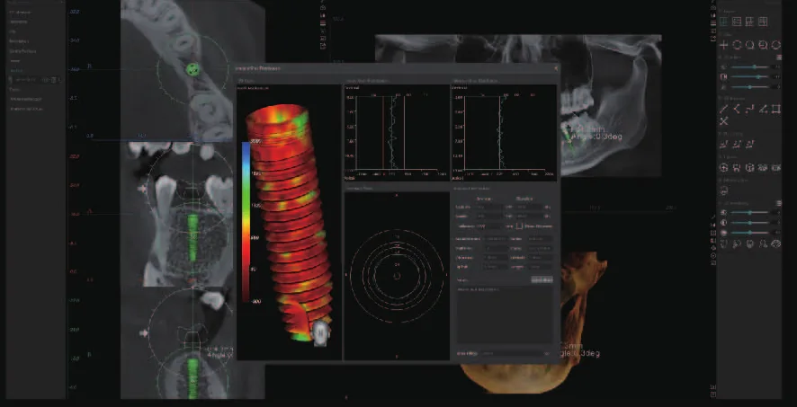This screenshot has height=407, width=797.
Task: Select the crosshair plus navigation tool
Action: click(x=724, y=45)
